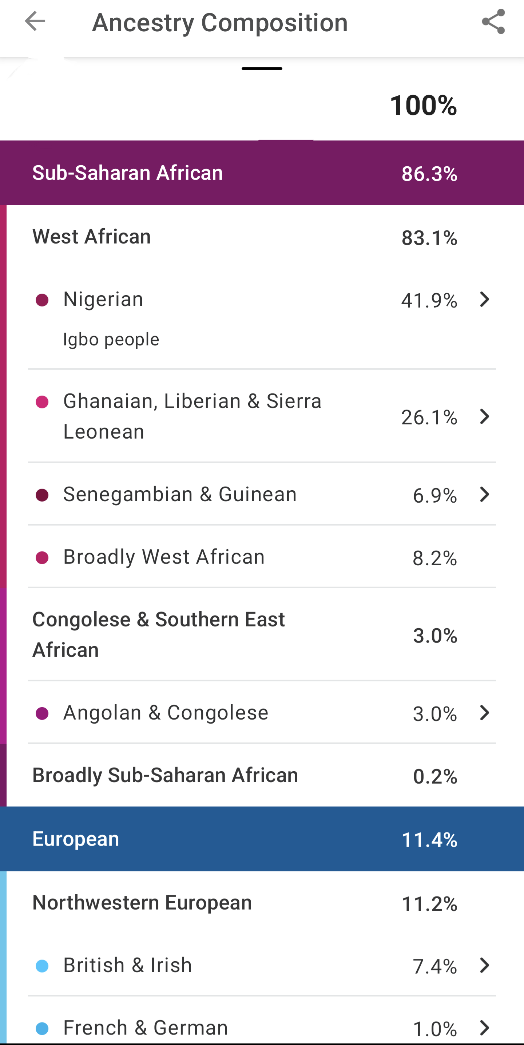Select the European header bar

coord(262,839)
